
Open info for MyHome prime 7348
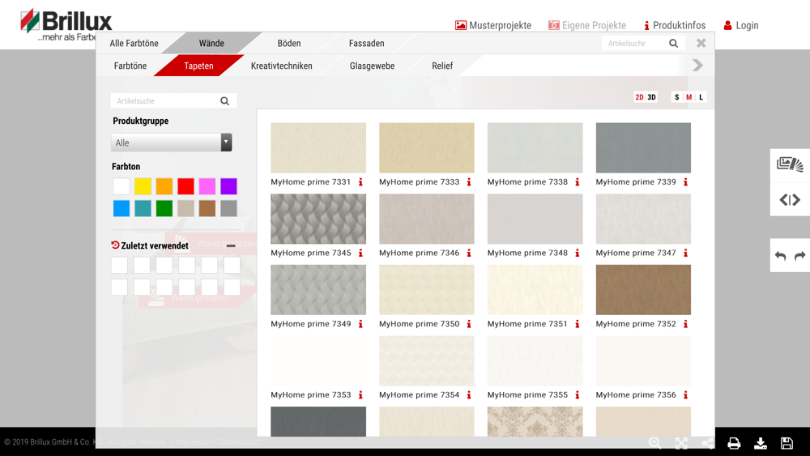coord(578,253)
